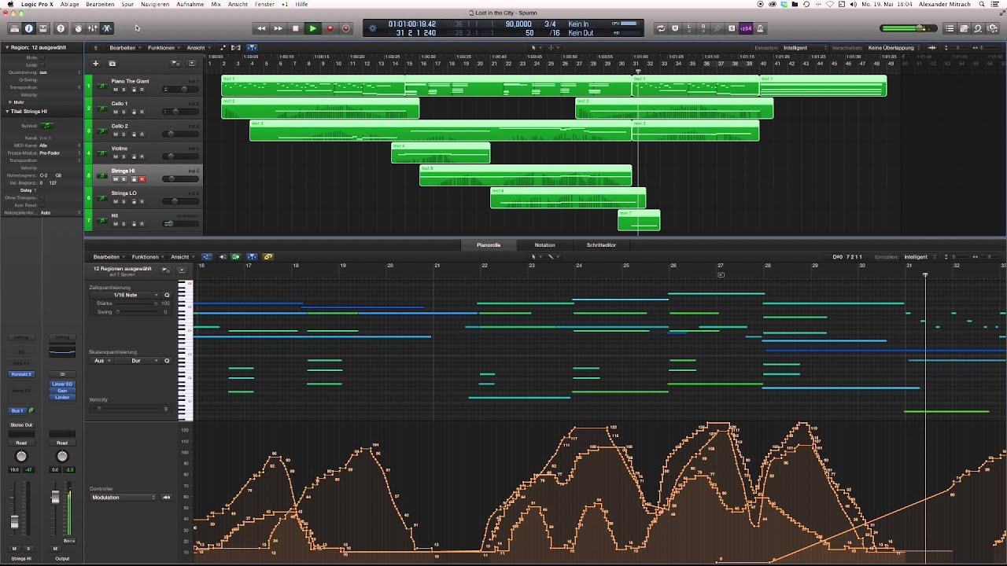The image size is (1007, 566).
Task: Enable Cycle mode loop button
Action: click(661, 28)
